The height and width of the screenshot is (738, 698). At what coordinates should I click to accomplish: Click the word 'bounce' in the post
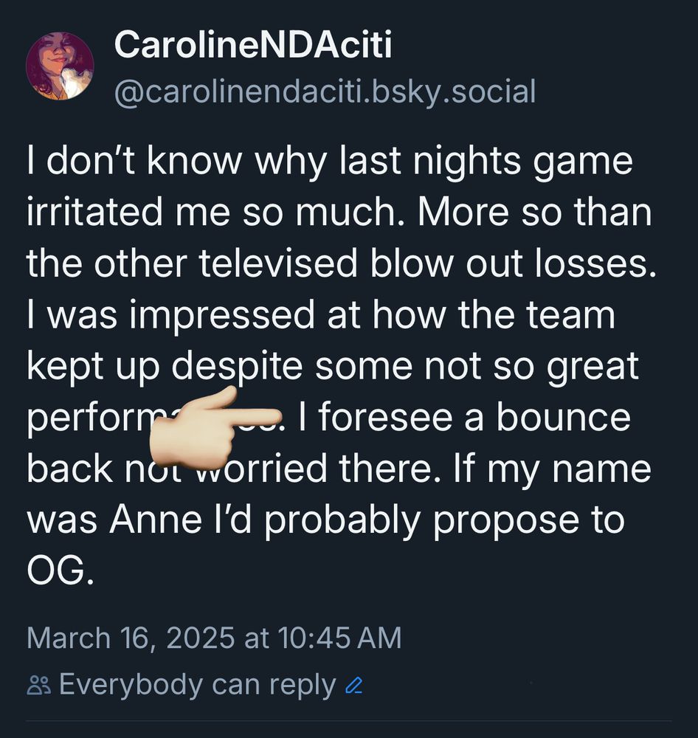pos(563,418)
